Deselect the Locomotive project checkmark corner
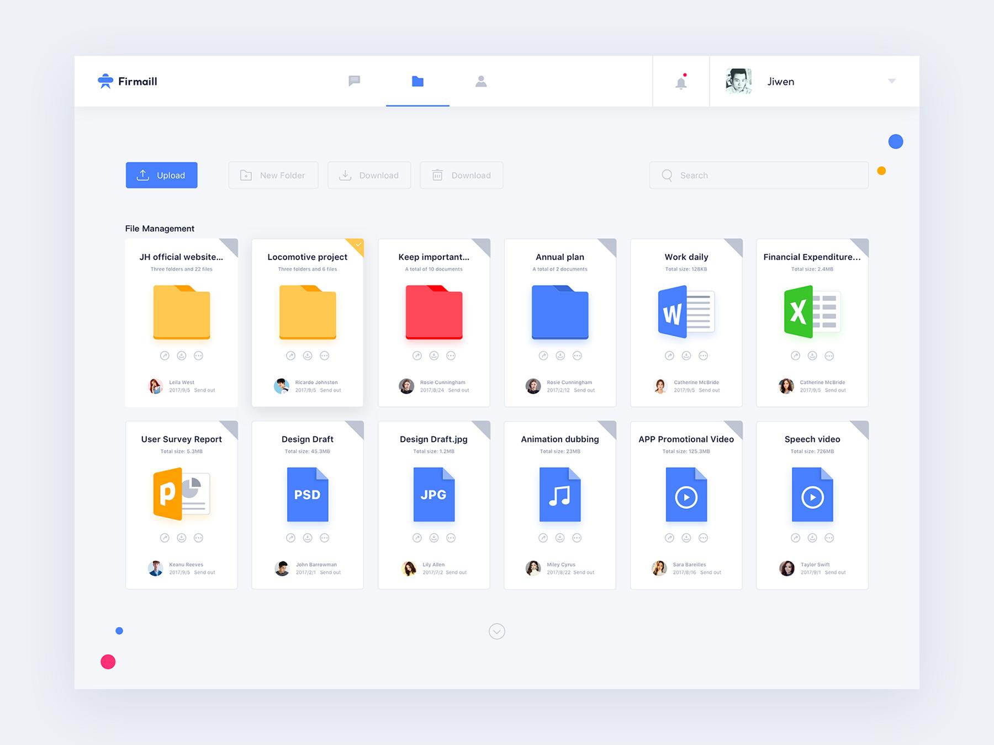The height and width of the screenshot is (745, 994). coord(357,245)
